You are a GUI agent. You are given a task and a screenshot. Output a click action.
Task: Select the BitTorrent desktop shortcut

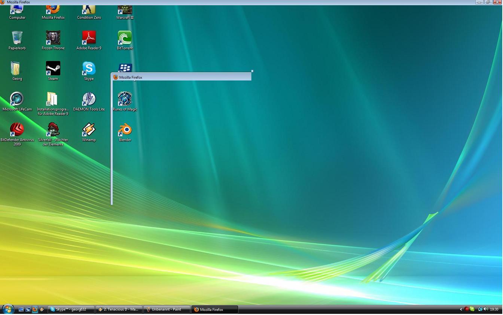[125, 40]
